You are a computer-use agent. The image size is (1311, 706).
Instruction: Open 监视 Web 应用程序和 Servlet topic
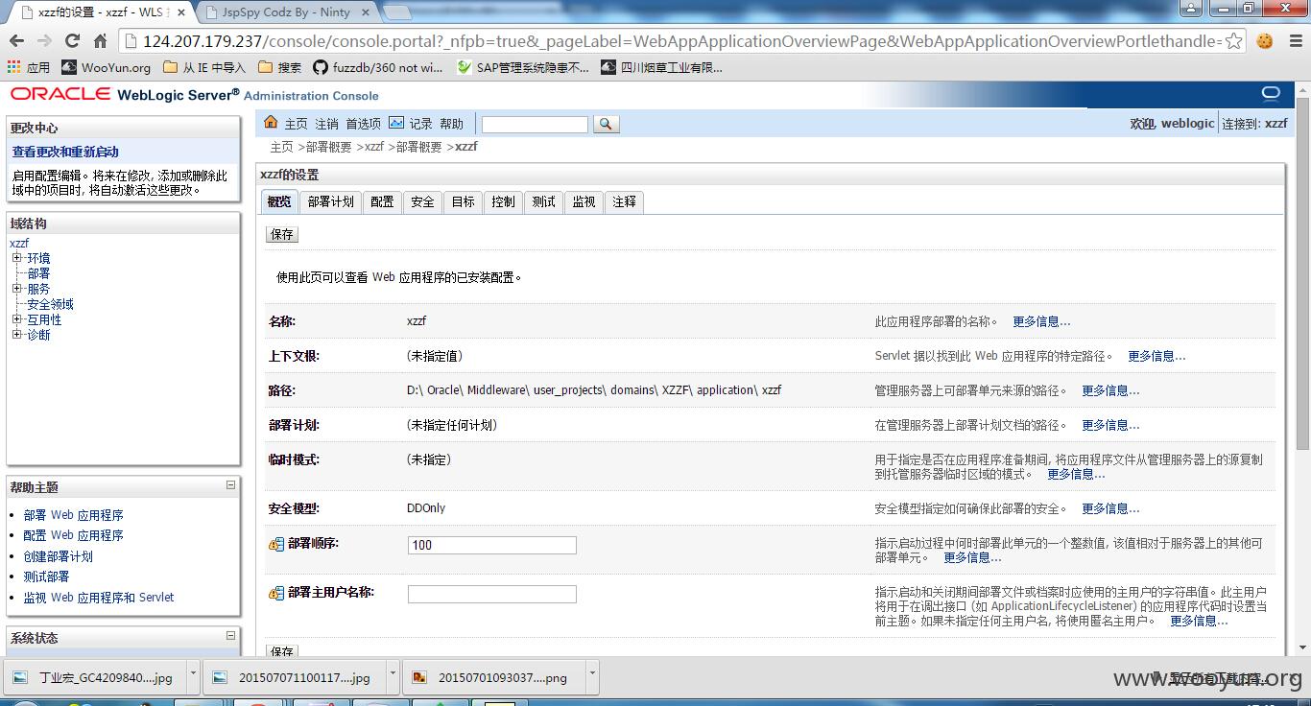[99, 597]
